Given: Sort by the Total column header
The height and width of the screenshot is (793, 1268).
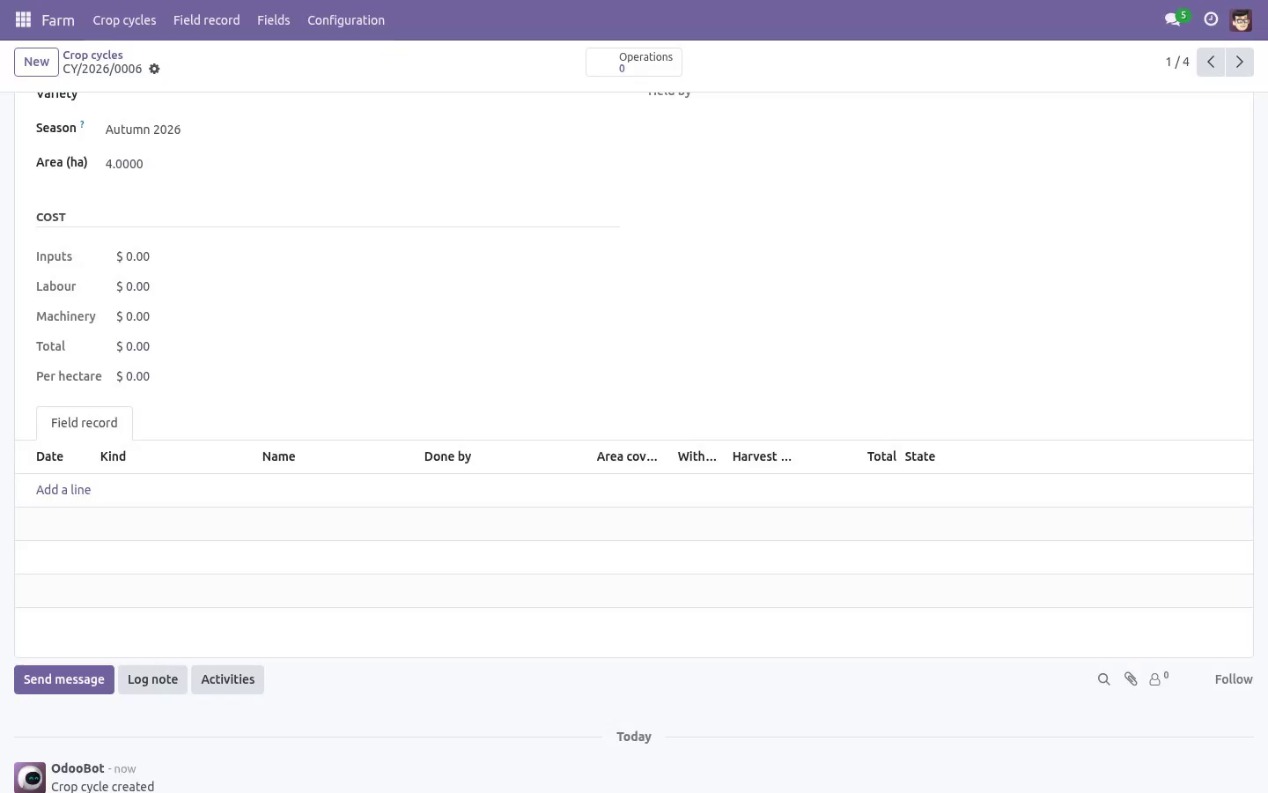Looking at the screenshot, I should (881, 456).
